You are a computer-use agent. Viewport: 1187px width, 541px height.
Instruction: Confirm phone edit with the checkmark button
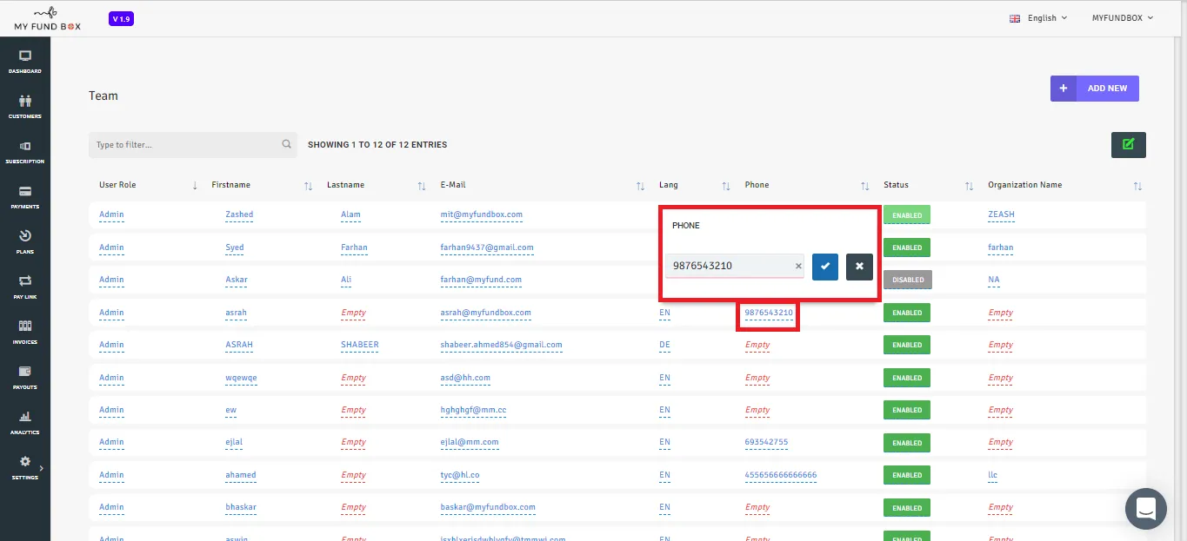[825, 267]
